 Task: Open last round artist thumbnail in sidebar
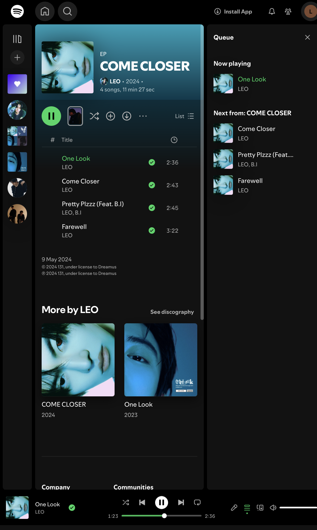(x=17, y=214)
